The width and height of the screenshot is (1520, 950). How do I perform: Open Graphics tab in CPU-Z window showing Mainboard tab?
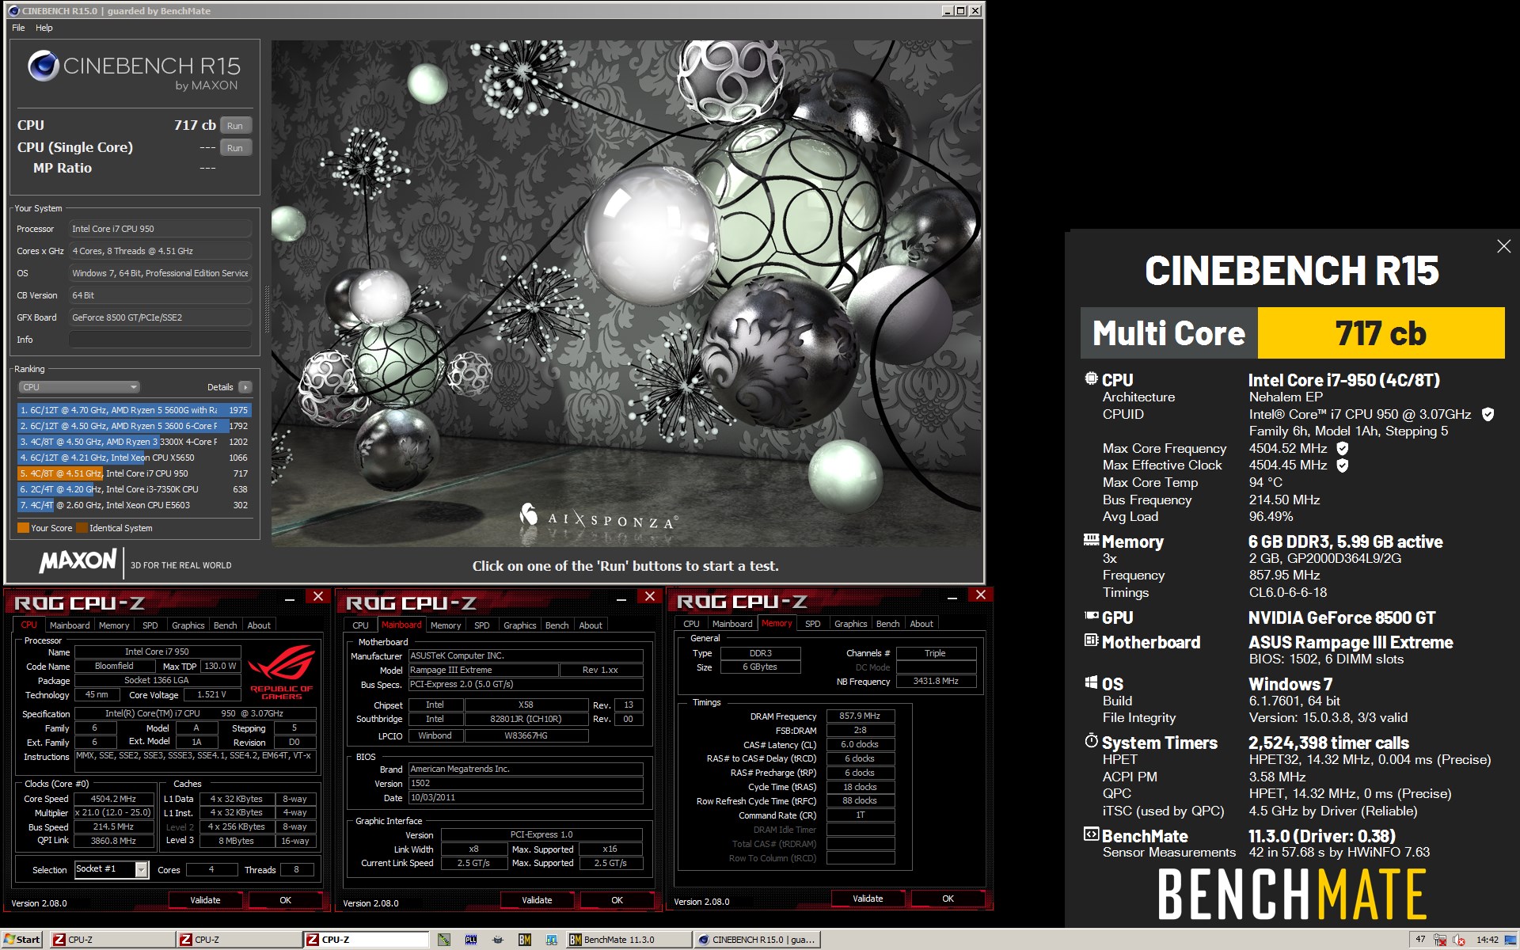click(x=520, y=625)
